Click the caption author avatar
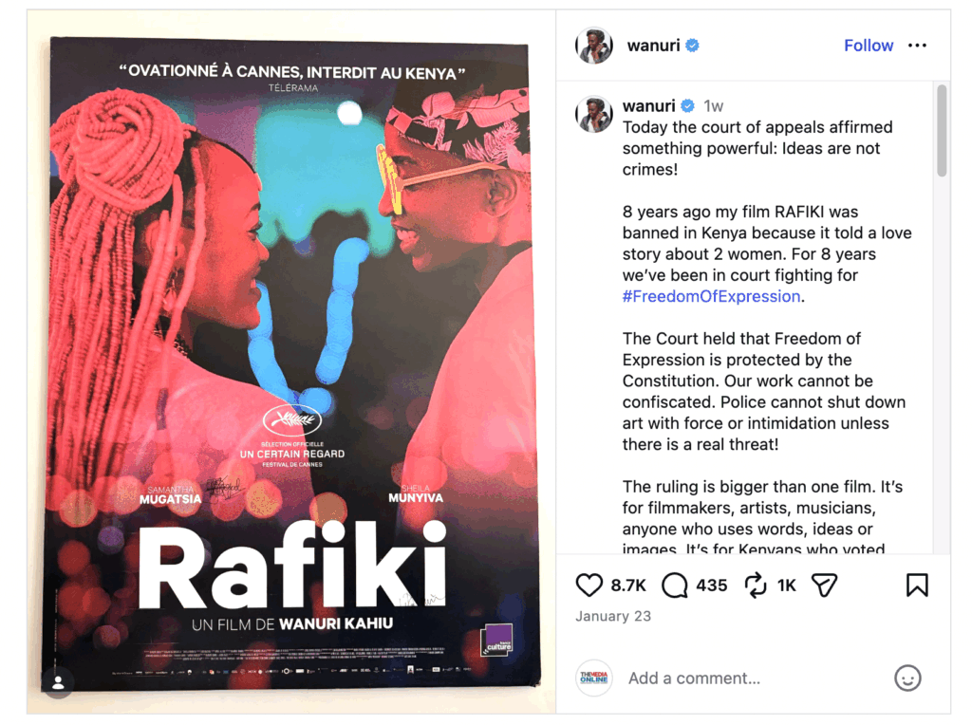The image size is (972, 725). tap(594, 114)
